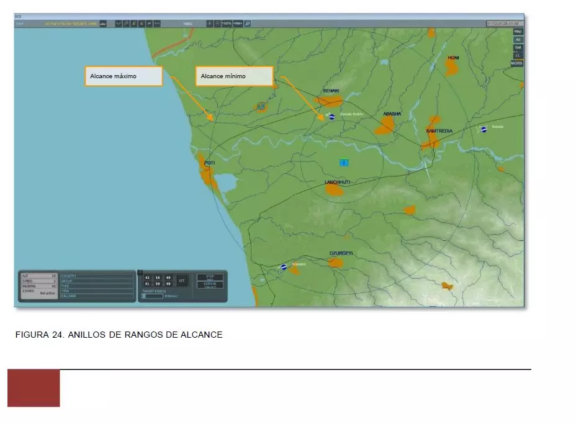Click the HDG label in the toolbar
Viewport: 576px width, 424px height.
(187, 24)
